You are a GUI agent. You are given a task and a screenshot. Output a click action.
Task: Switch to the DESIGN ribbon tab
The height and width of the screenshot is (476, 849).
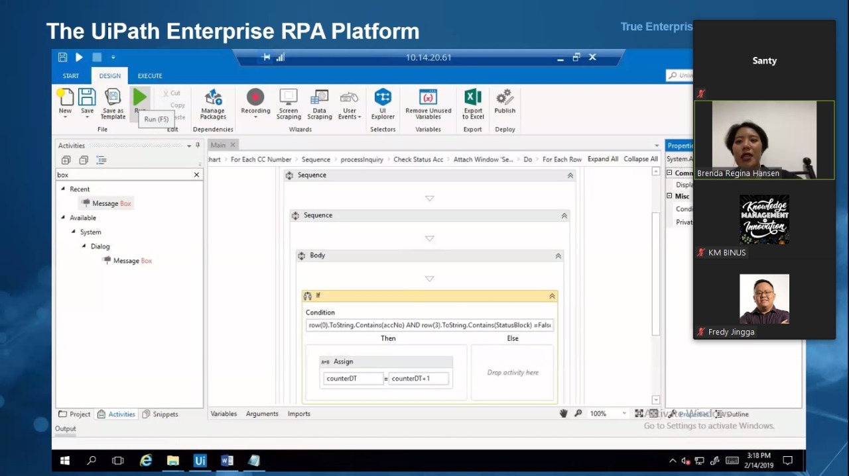pos(110,76)
